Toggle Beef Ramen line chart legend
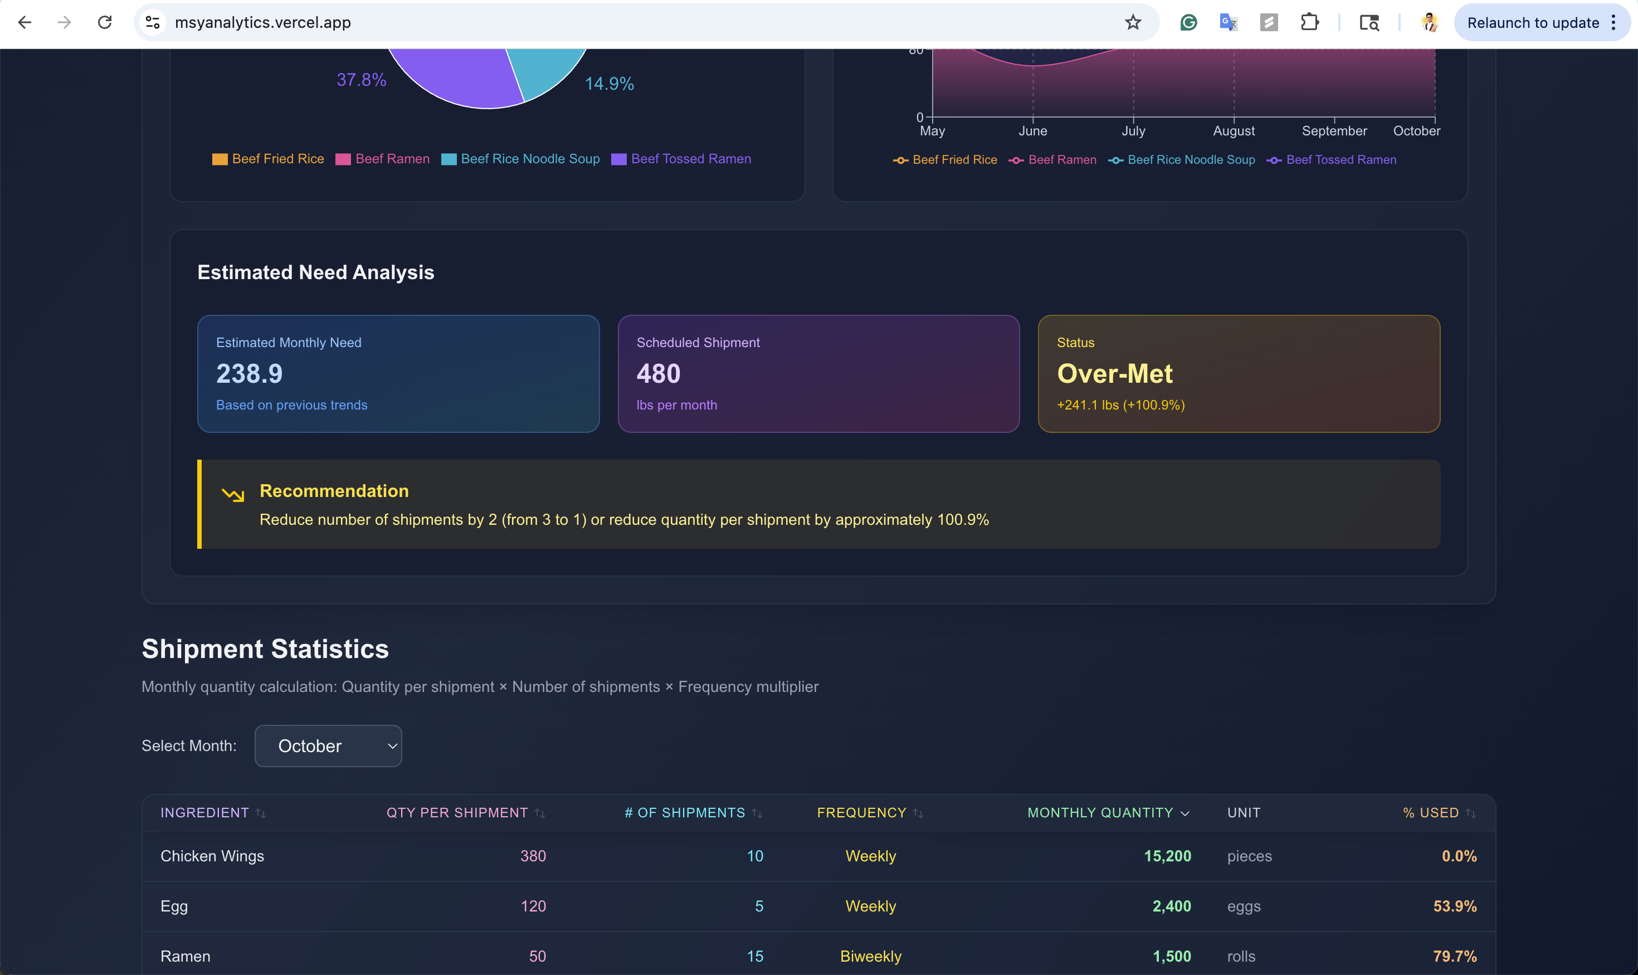1638x975 pixels. coord(1052,160)
